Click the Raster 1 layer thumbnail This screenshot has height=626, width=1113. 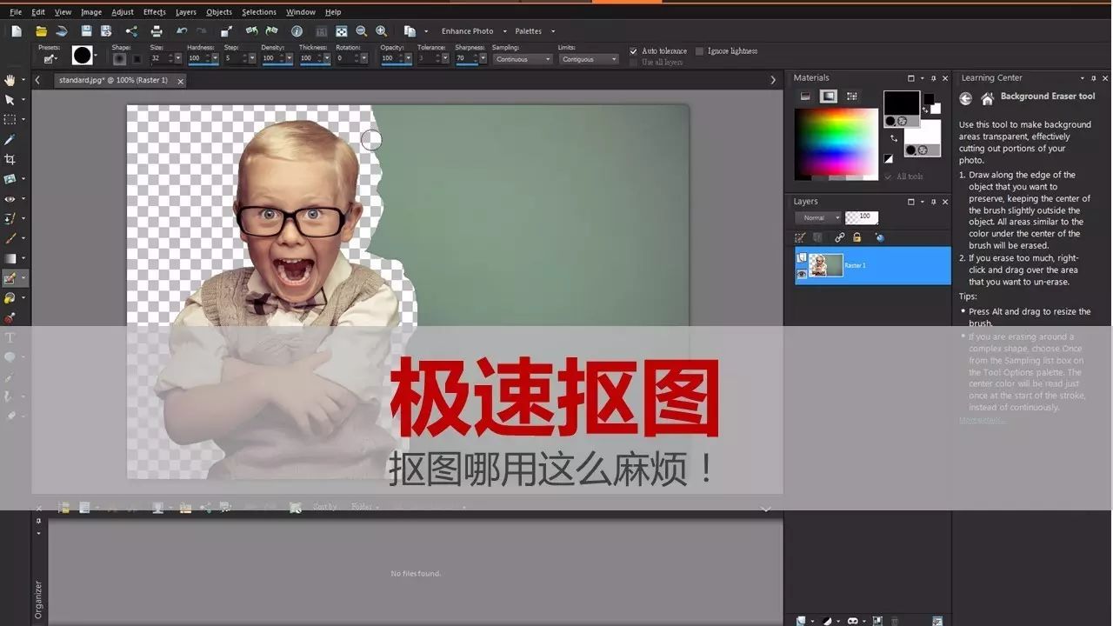[824, 265]
